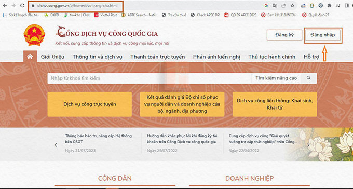Image resolution: width=353 pixels, height=189 pixels.
Task: Click the date 'Ngày 21/07/2023'
Action: click(80, 151)
